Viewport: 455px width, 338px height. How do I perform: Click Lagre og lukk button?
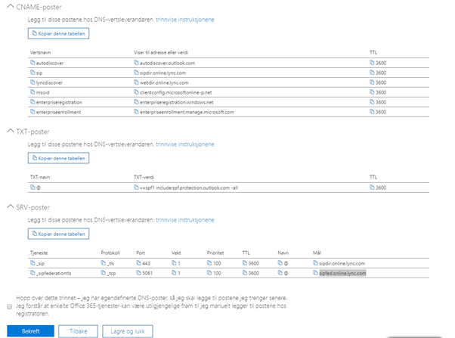(x=128, y=331)
